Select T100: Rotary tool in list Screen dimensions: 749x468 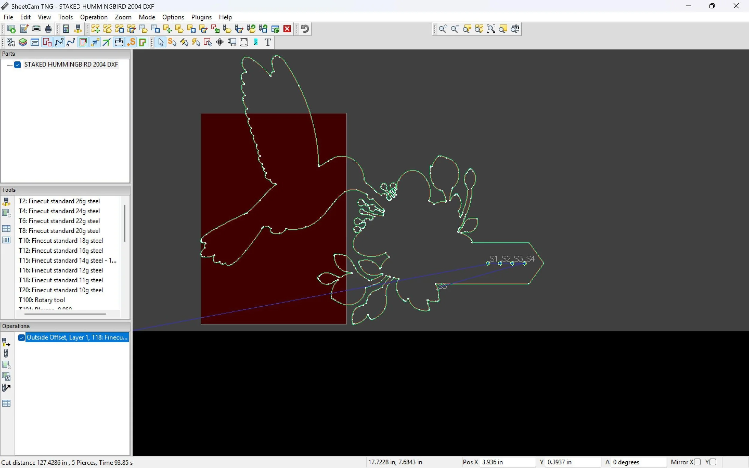[x=42, y=300]
